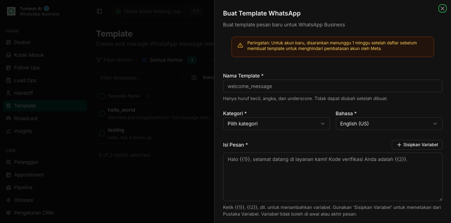Click the verified badge next to Tumbuh AI
Image resolution: width=451 pixels, height=223 pixels.
click(x=47, y=8)
